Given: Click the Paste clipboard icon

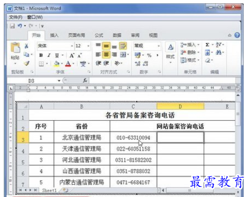Looking at the screenshot, I should 15,47.
